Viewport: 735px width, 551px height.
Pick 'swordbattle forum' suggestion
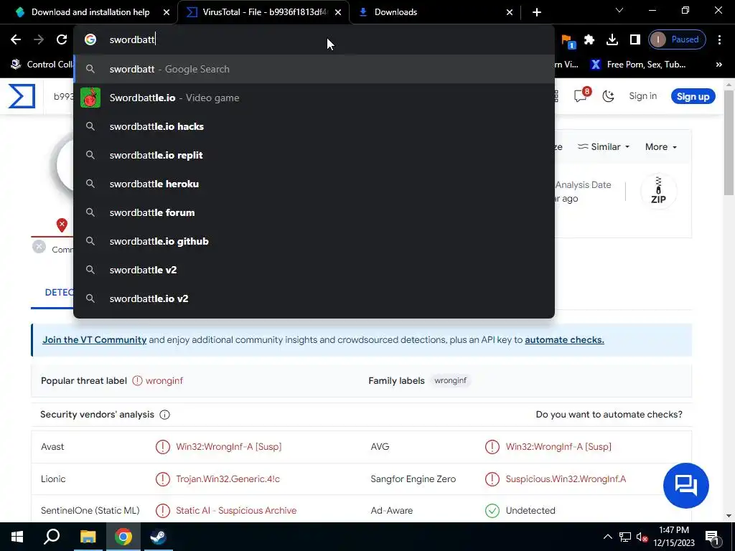(x=314, y=212)
